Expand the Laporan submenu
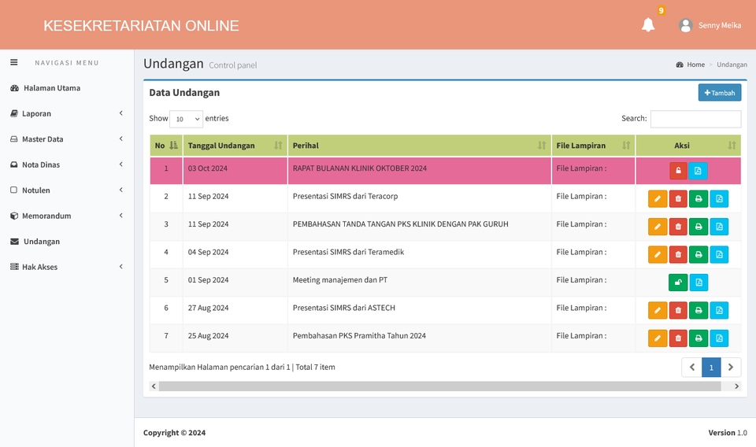Image resolution: width=756 pixels, height=447 pixels. (x=66, y=113)
